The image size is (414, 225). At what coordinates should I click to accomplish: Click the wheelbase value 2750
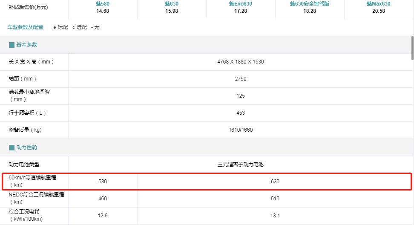click(241, 79)
